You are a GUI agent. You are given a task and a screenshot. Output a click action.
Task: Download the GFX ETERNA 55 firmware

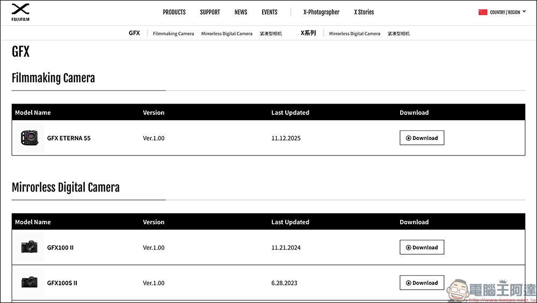(422, 138)
